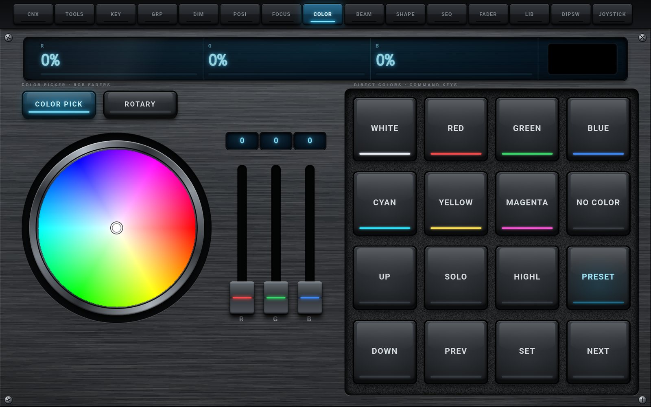Click the PREV command key
The image size is (651, 407).
coord(456,352)
